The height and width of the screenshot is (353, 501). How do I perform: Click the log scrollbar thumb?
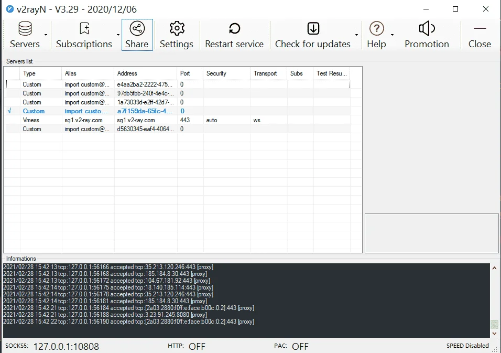494,324
